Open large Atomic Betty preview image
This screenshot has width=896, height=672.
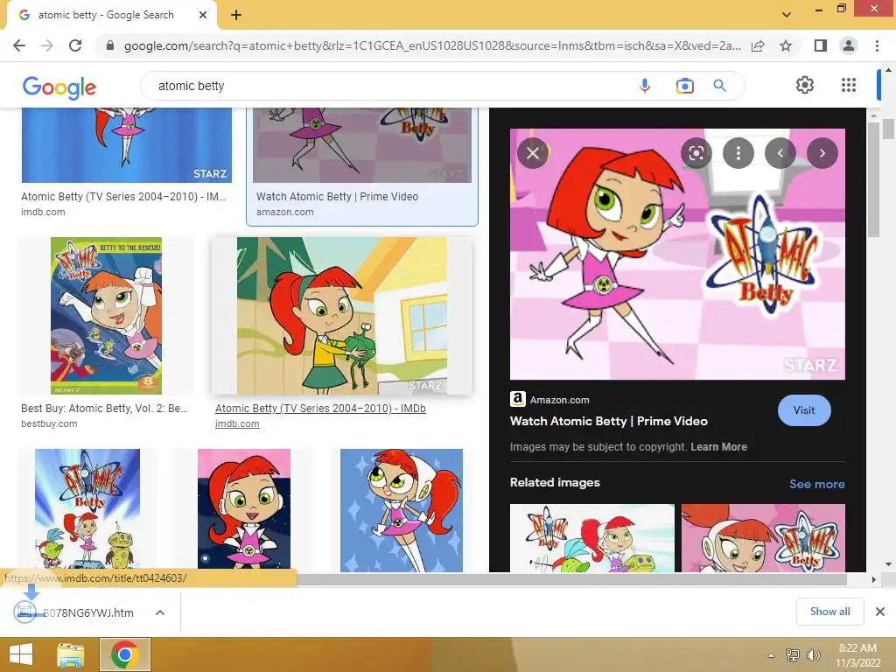coord(677,254)
